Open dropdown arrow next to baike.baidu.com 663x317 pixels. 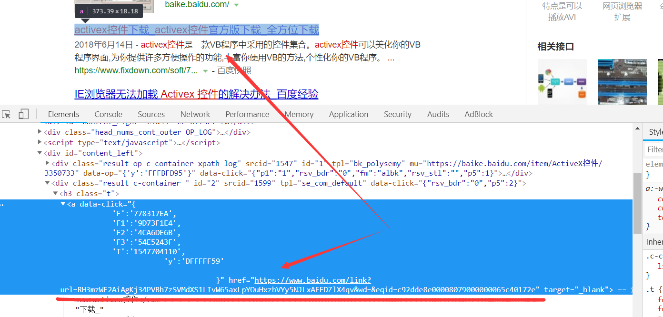tap(236, 5)
